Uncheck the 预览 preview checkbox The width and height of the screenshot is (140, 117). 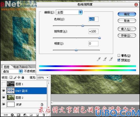(x=119, y=60)
